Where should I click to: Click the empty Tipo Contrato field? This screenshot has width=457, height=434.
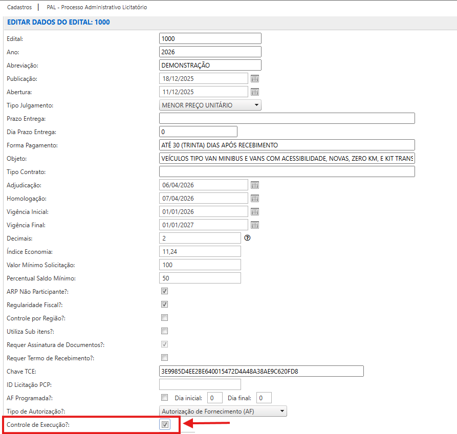click(287, 171)
